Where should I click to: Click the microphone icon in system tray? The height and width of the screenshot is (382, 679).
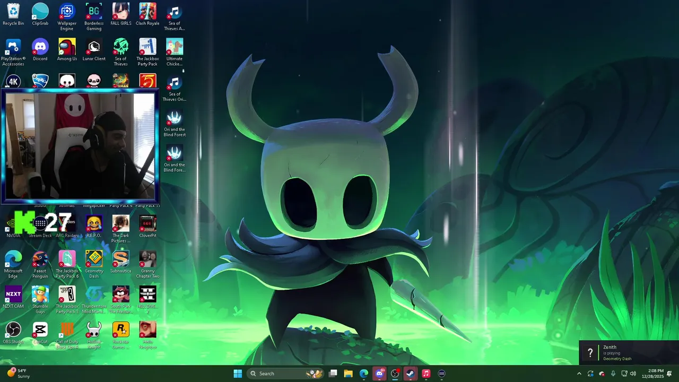coord(613,374)
